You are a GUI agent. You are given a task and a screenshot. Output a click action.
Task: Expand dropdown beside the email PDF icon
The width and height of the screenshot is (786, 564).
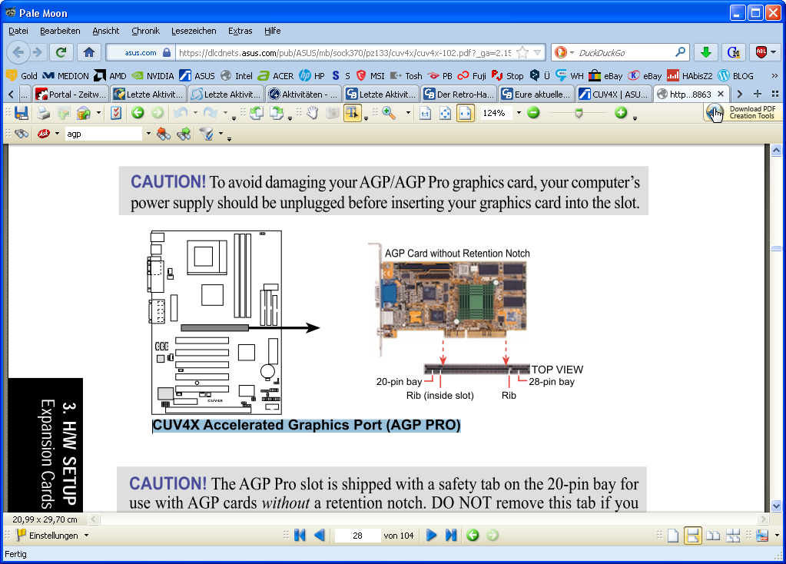(98, 113)
